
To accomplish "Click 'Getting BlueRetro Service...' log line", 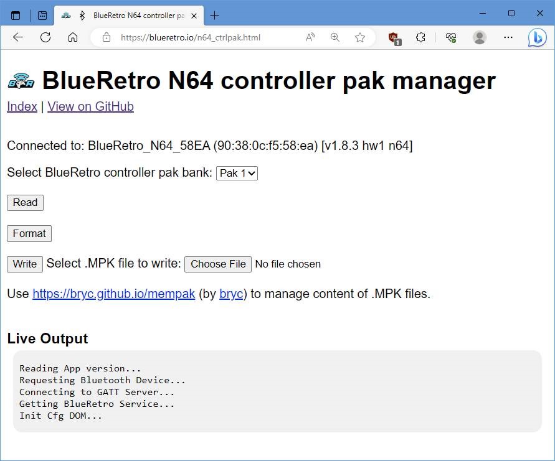I will [97, 404].
